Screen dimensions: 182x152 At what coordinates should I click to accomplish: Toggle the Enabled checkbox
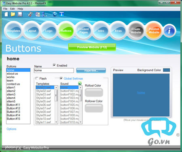[54, 65]
